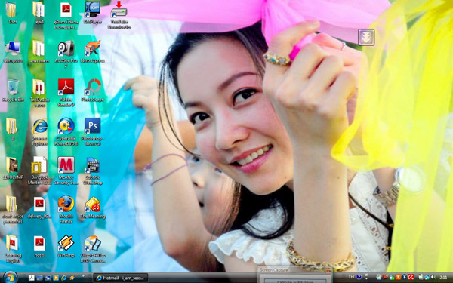The width and height of the screenshot is (453, 283).
Task: Switch to the Hotmail taskbar window
Action: coord(120,278)
